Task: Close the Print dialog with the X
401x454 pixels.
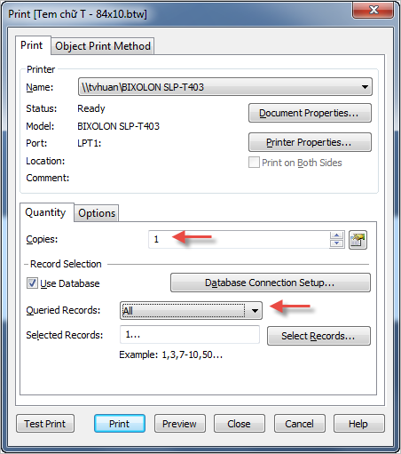Action: pos(373,11)
